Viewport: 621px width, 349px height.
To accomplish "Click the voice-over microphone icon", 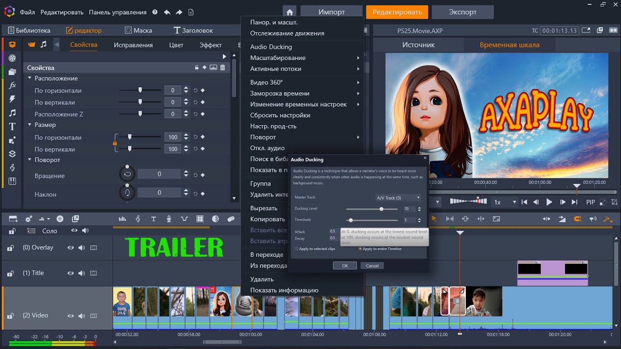I will pos(169,219).
